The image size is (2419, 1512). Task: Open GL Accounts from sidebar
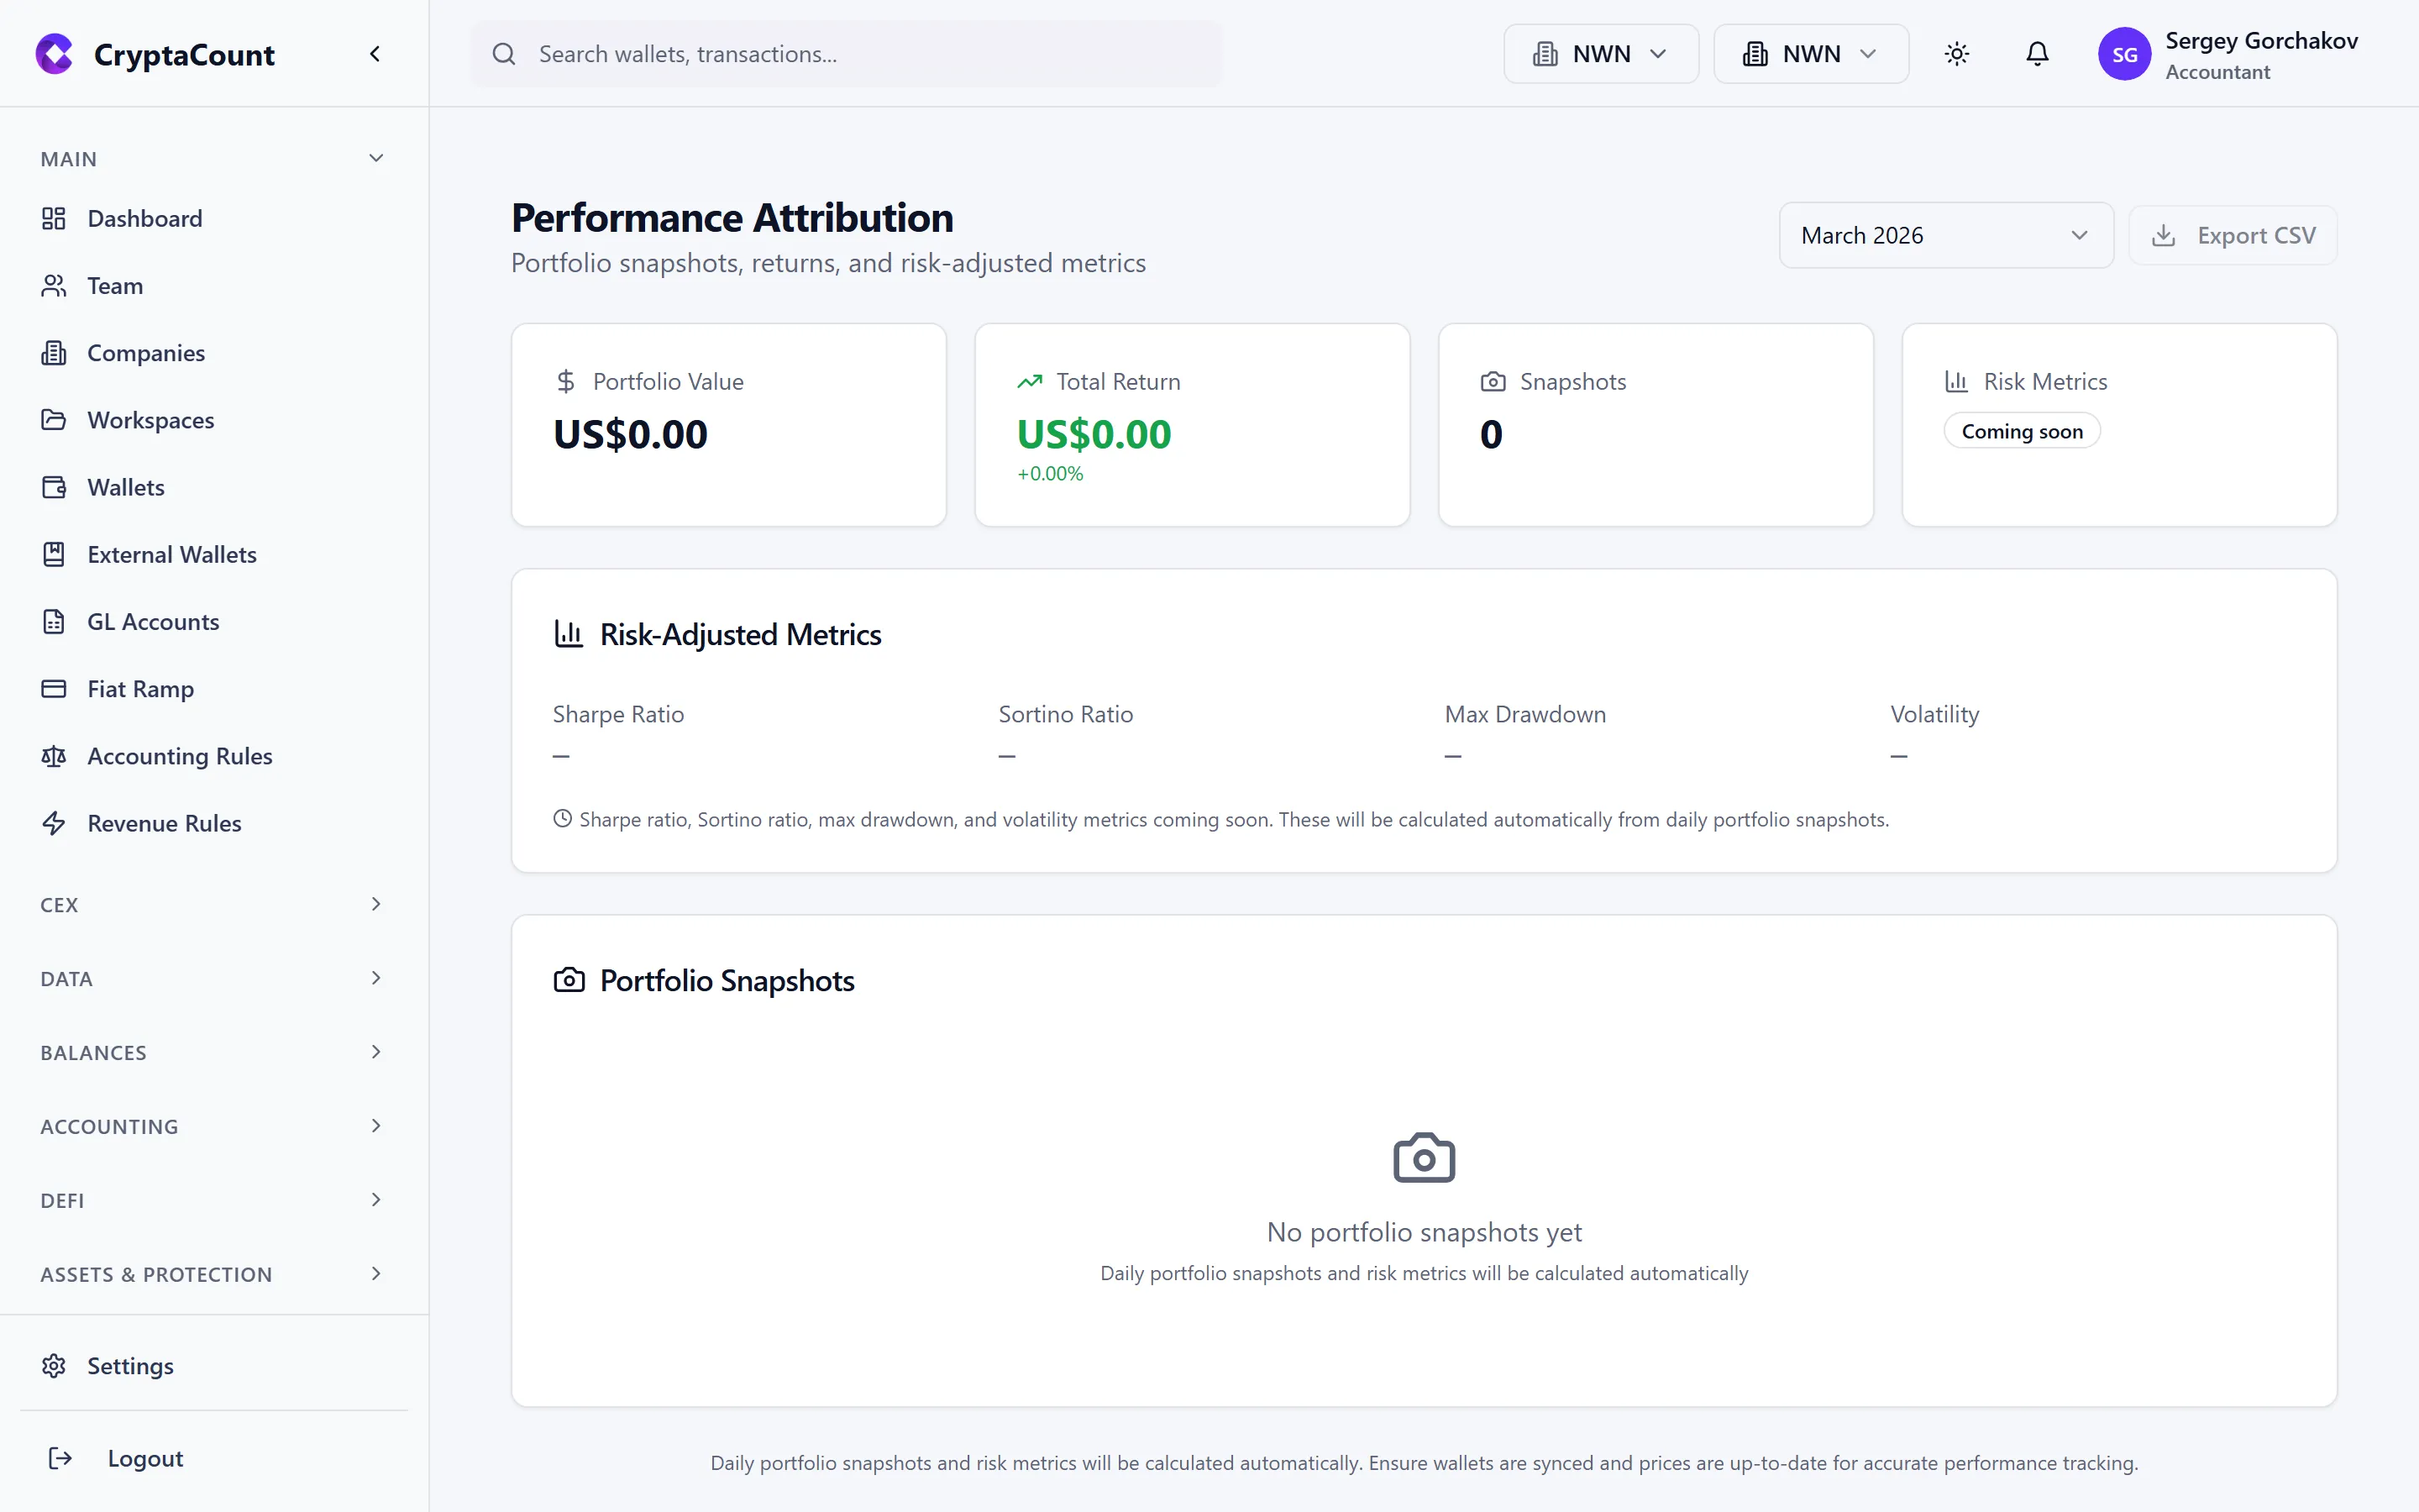point(153,621)
